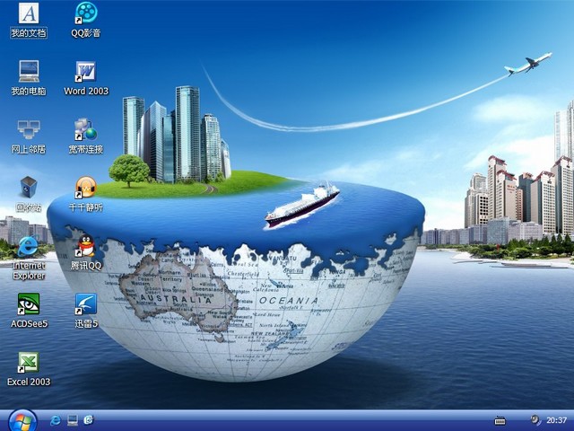This screenshot has width=574, height=431.
Task: Click the Excel 2003 label text
Action: coord(29,382)
